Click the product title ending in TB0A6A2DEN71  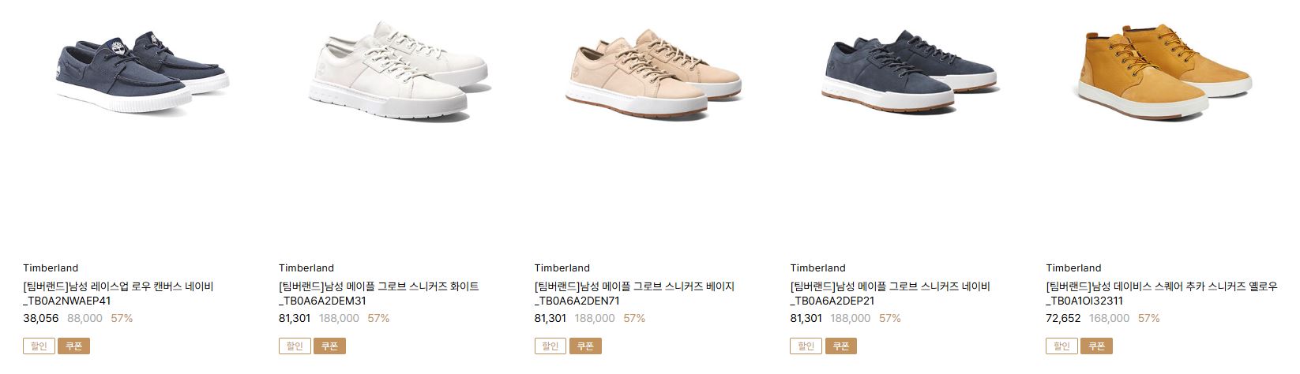[x=635, y=294]
